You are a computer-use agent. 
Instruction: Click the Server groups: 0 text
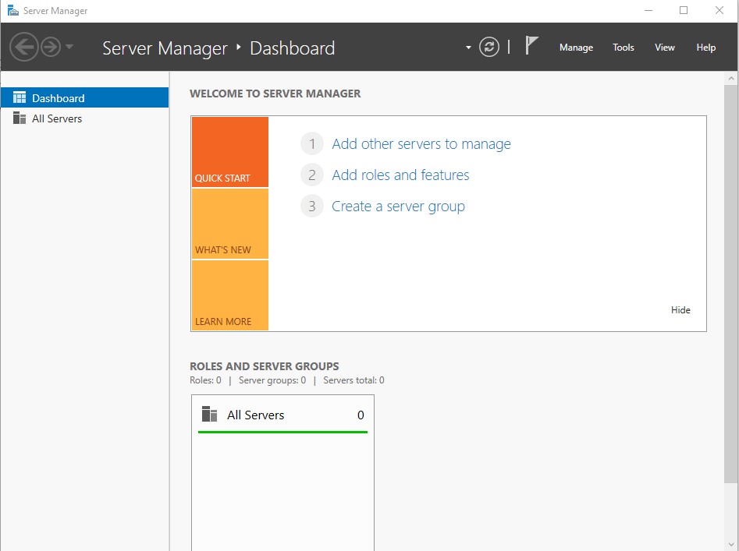[272, 380]
